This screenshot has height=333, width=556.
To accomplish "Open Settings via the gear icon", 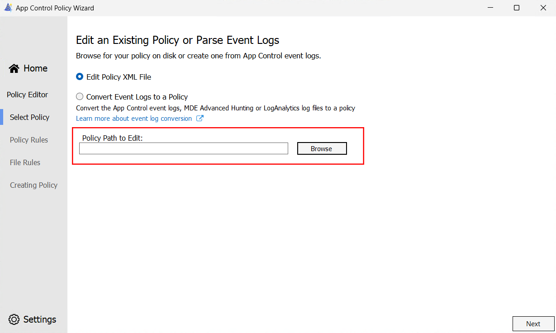I will 14,319.
